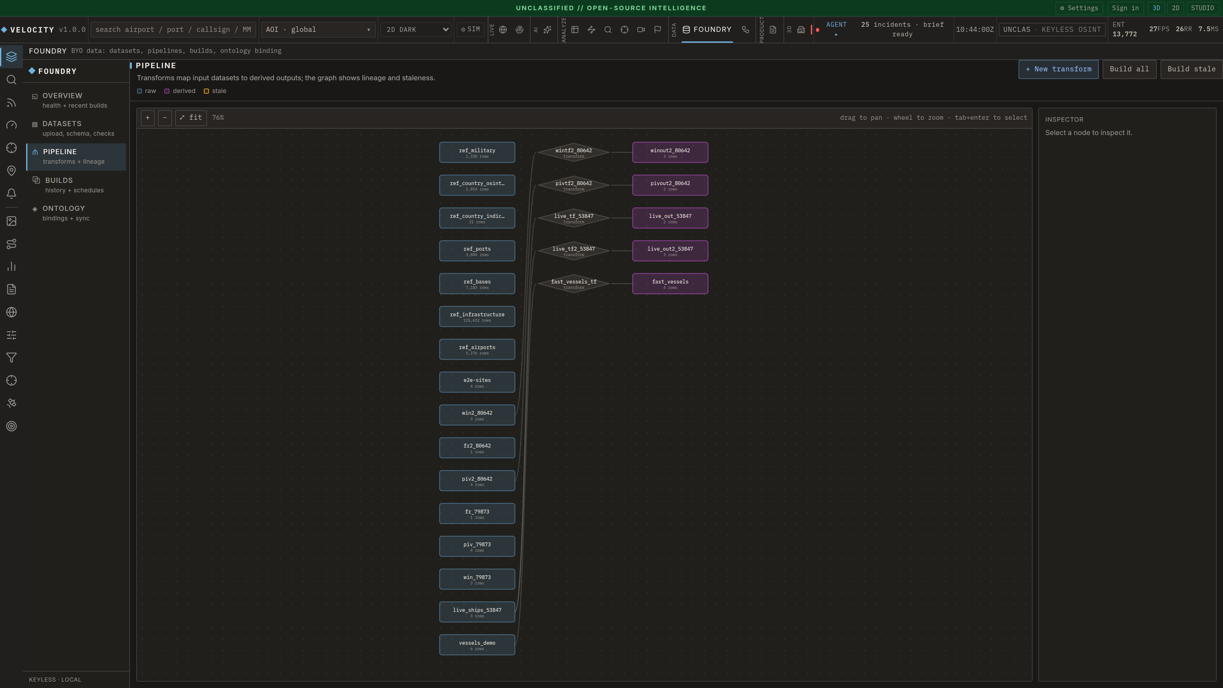Click the fit graph button
Screen dimensions: 1223x688
pyautogui.click(x=191, y=118)
